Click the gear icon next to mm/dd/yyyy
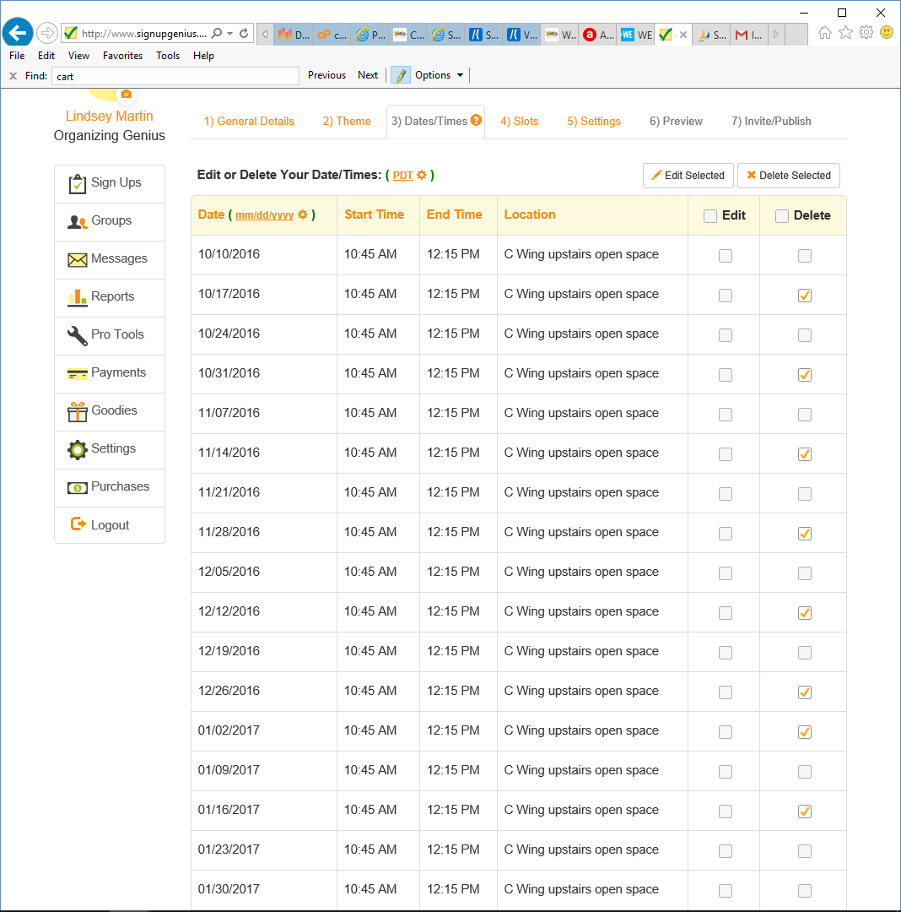The height and width of the screenshot is (912, 901). coord(303,214)
